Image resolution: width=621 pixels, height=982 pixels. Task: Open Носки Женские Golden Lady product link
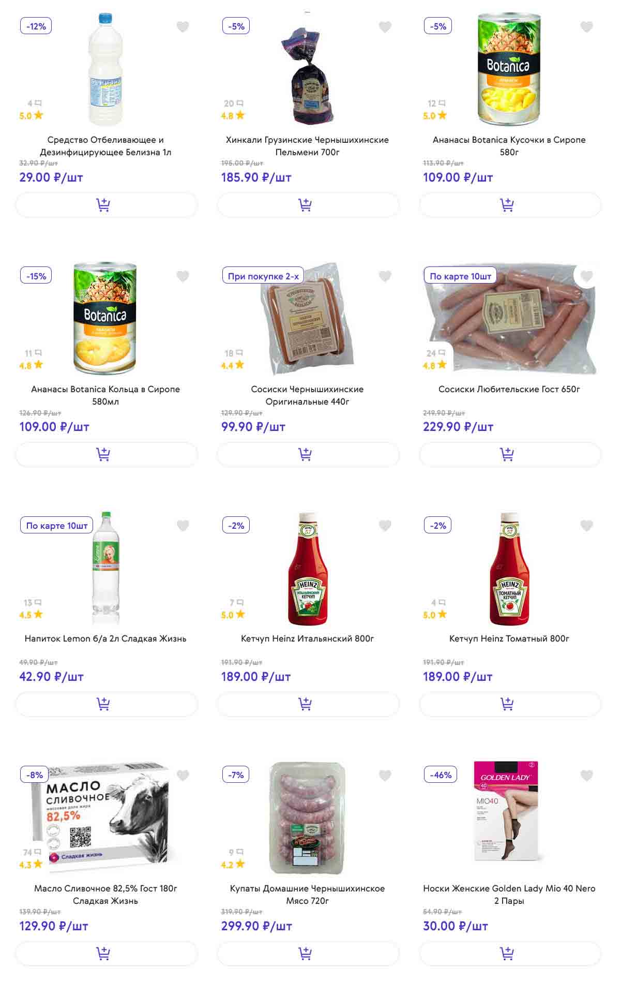[509, 894]
